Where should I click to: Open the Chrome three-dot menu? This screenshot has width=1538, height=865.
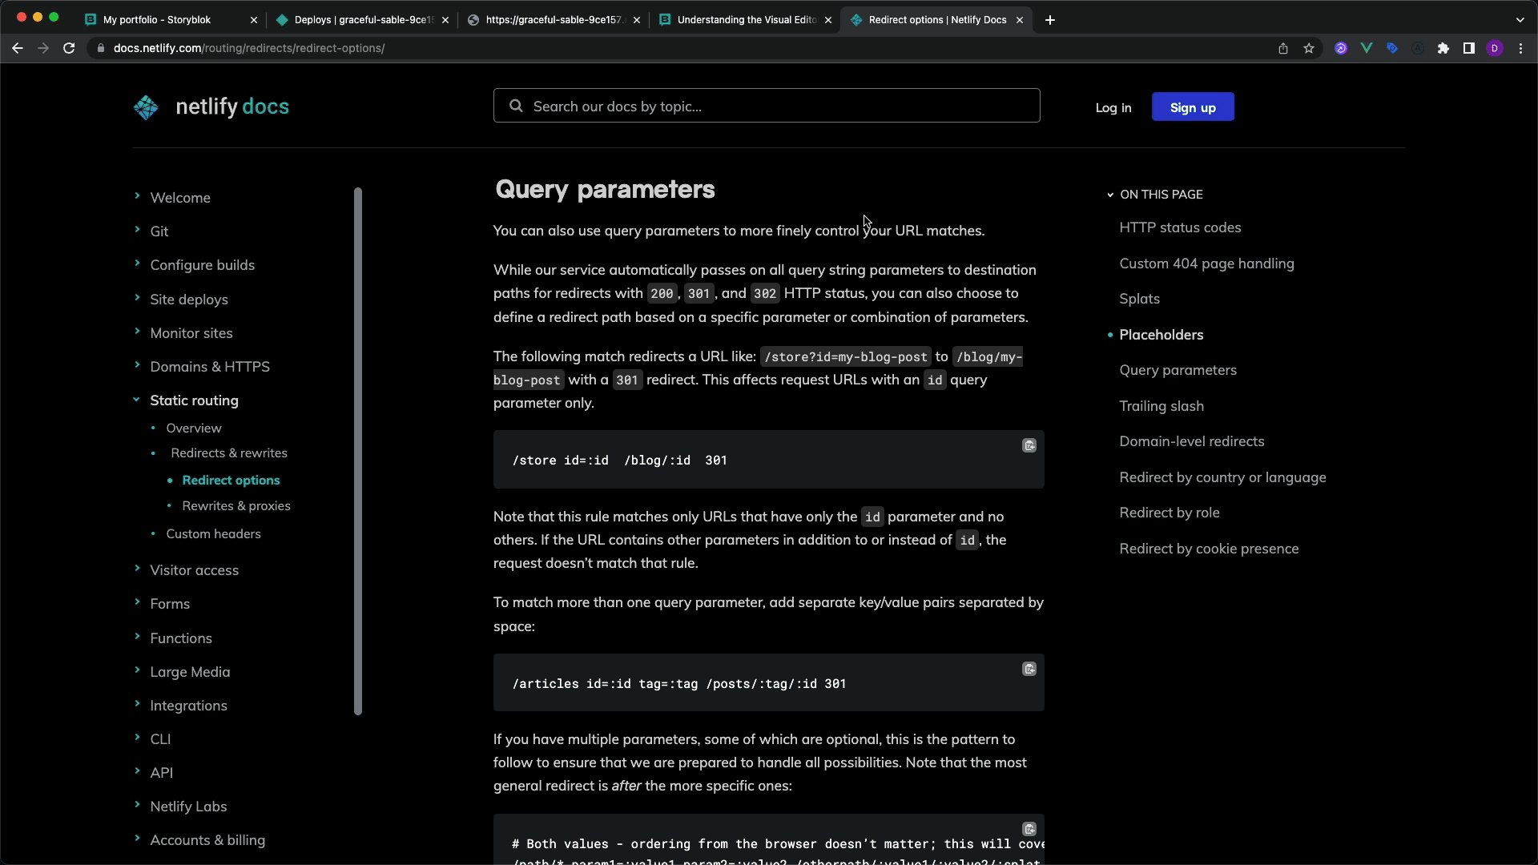tap(1520, 48)
